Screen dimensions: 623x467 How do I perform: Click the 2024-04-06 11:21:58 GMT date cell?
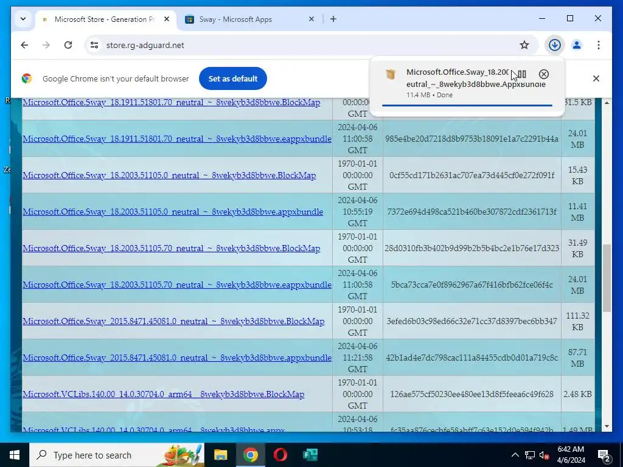coord(358,358)
